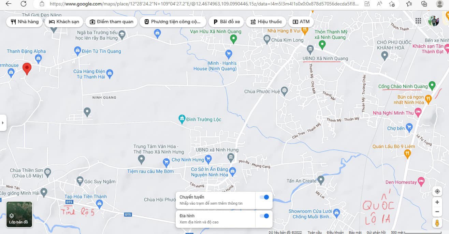Zoom out with the minus button
The width and height of the screenshot is (449, 234).
437,211
